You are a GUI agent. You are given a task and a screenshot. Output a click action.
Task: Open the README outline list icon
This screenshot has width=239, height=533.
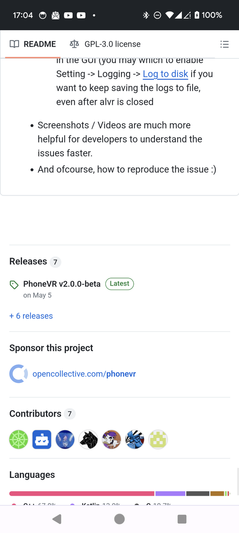(224, 44)
